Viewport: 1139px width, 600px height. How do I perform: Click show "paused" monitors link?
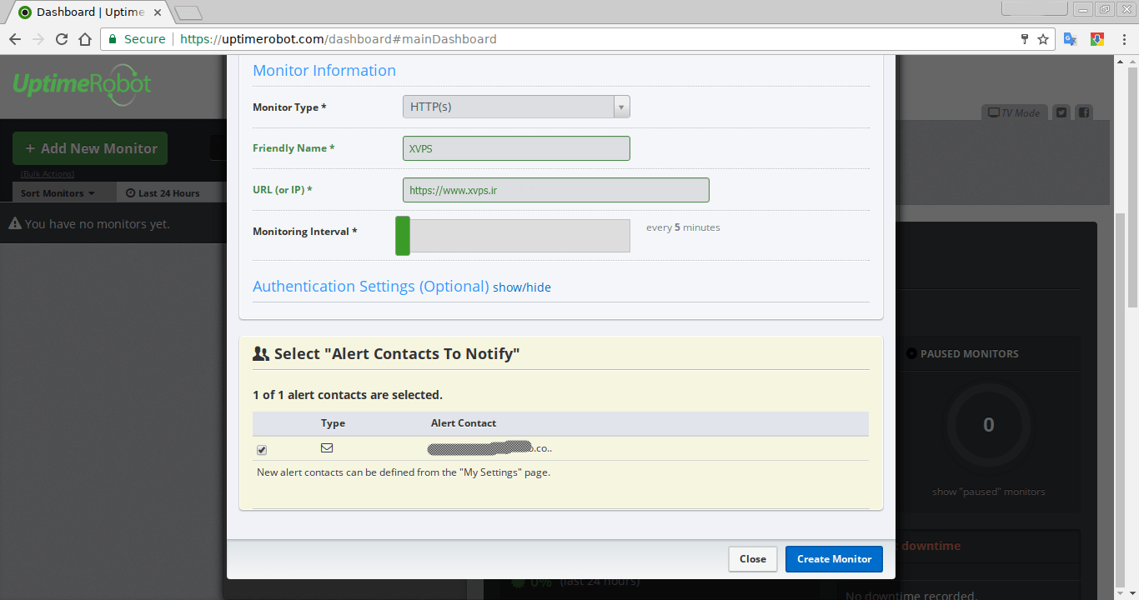tap(988, 492)
